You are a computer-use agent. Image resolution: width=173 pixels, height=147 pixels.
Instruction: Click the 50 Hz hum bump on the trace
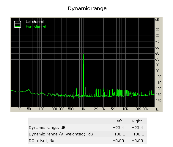point(29,89)
